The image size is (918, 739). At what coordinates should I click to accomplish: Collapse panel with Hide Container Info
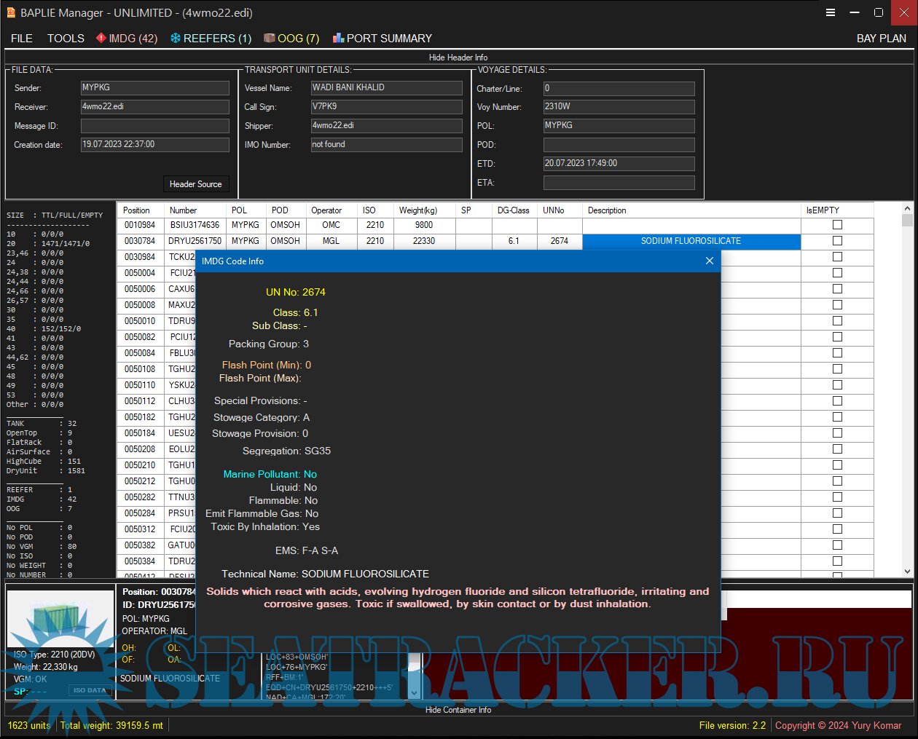click(458, 710)
